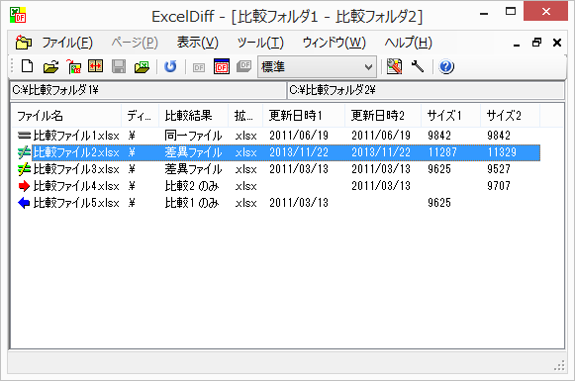
Task: Close the inner child document window
Action: point(557,43)
